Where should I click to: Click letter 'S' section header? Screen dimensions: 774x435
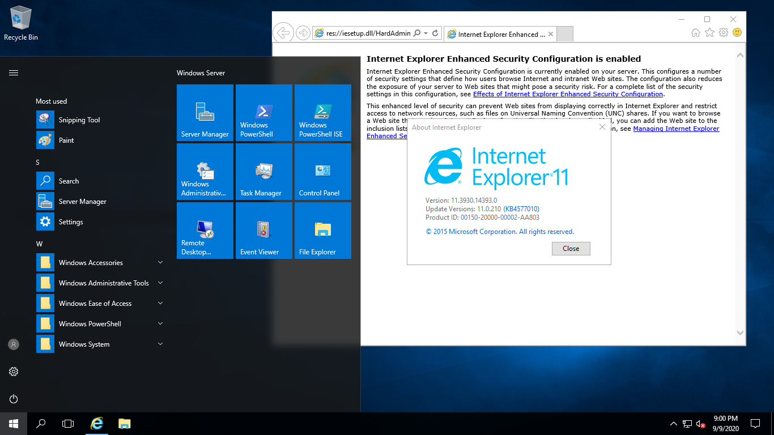click(x=38, y=163)
